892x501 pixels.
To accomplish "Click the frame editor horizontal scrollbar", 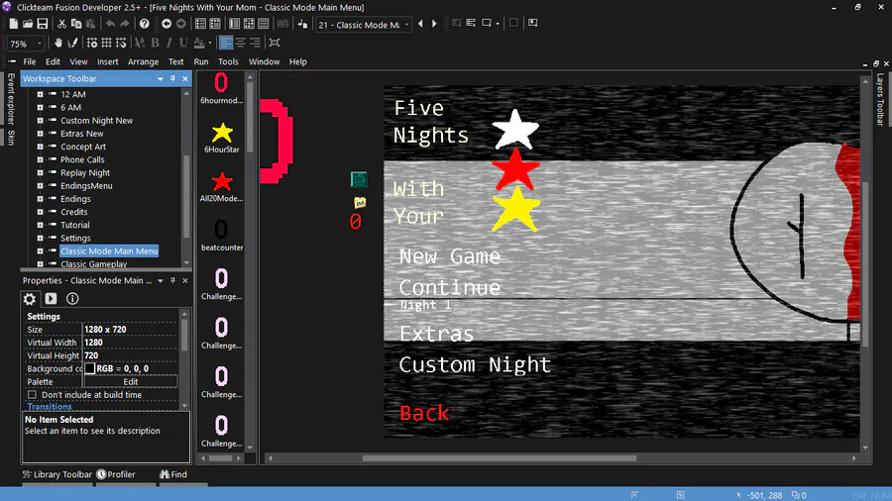I will coord(499,457).
